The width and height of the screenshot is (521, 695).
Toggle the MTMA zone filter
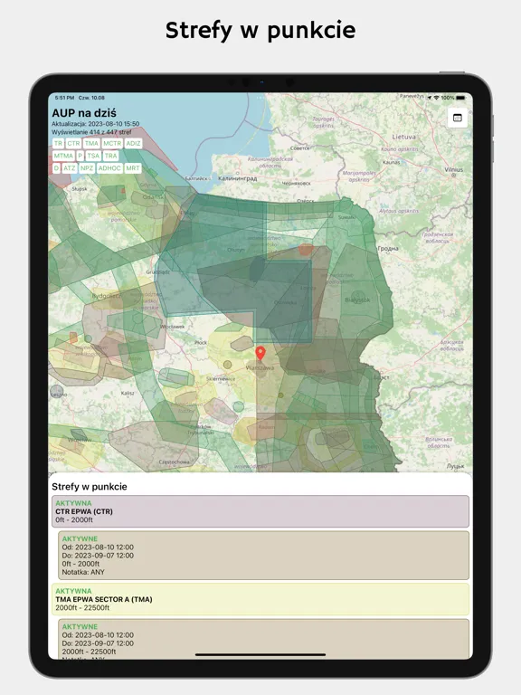tap(63, 156)
